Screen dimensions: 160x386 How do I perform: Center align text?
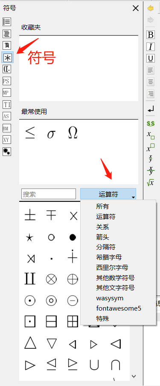pyautogui.click(x=151, y=82)
